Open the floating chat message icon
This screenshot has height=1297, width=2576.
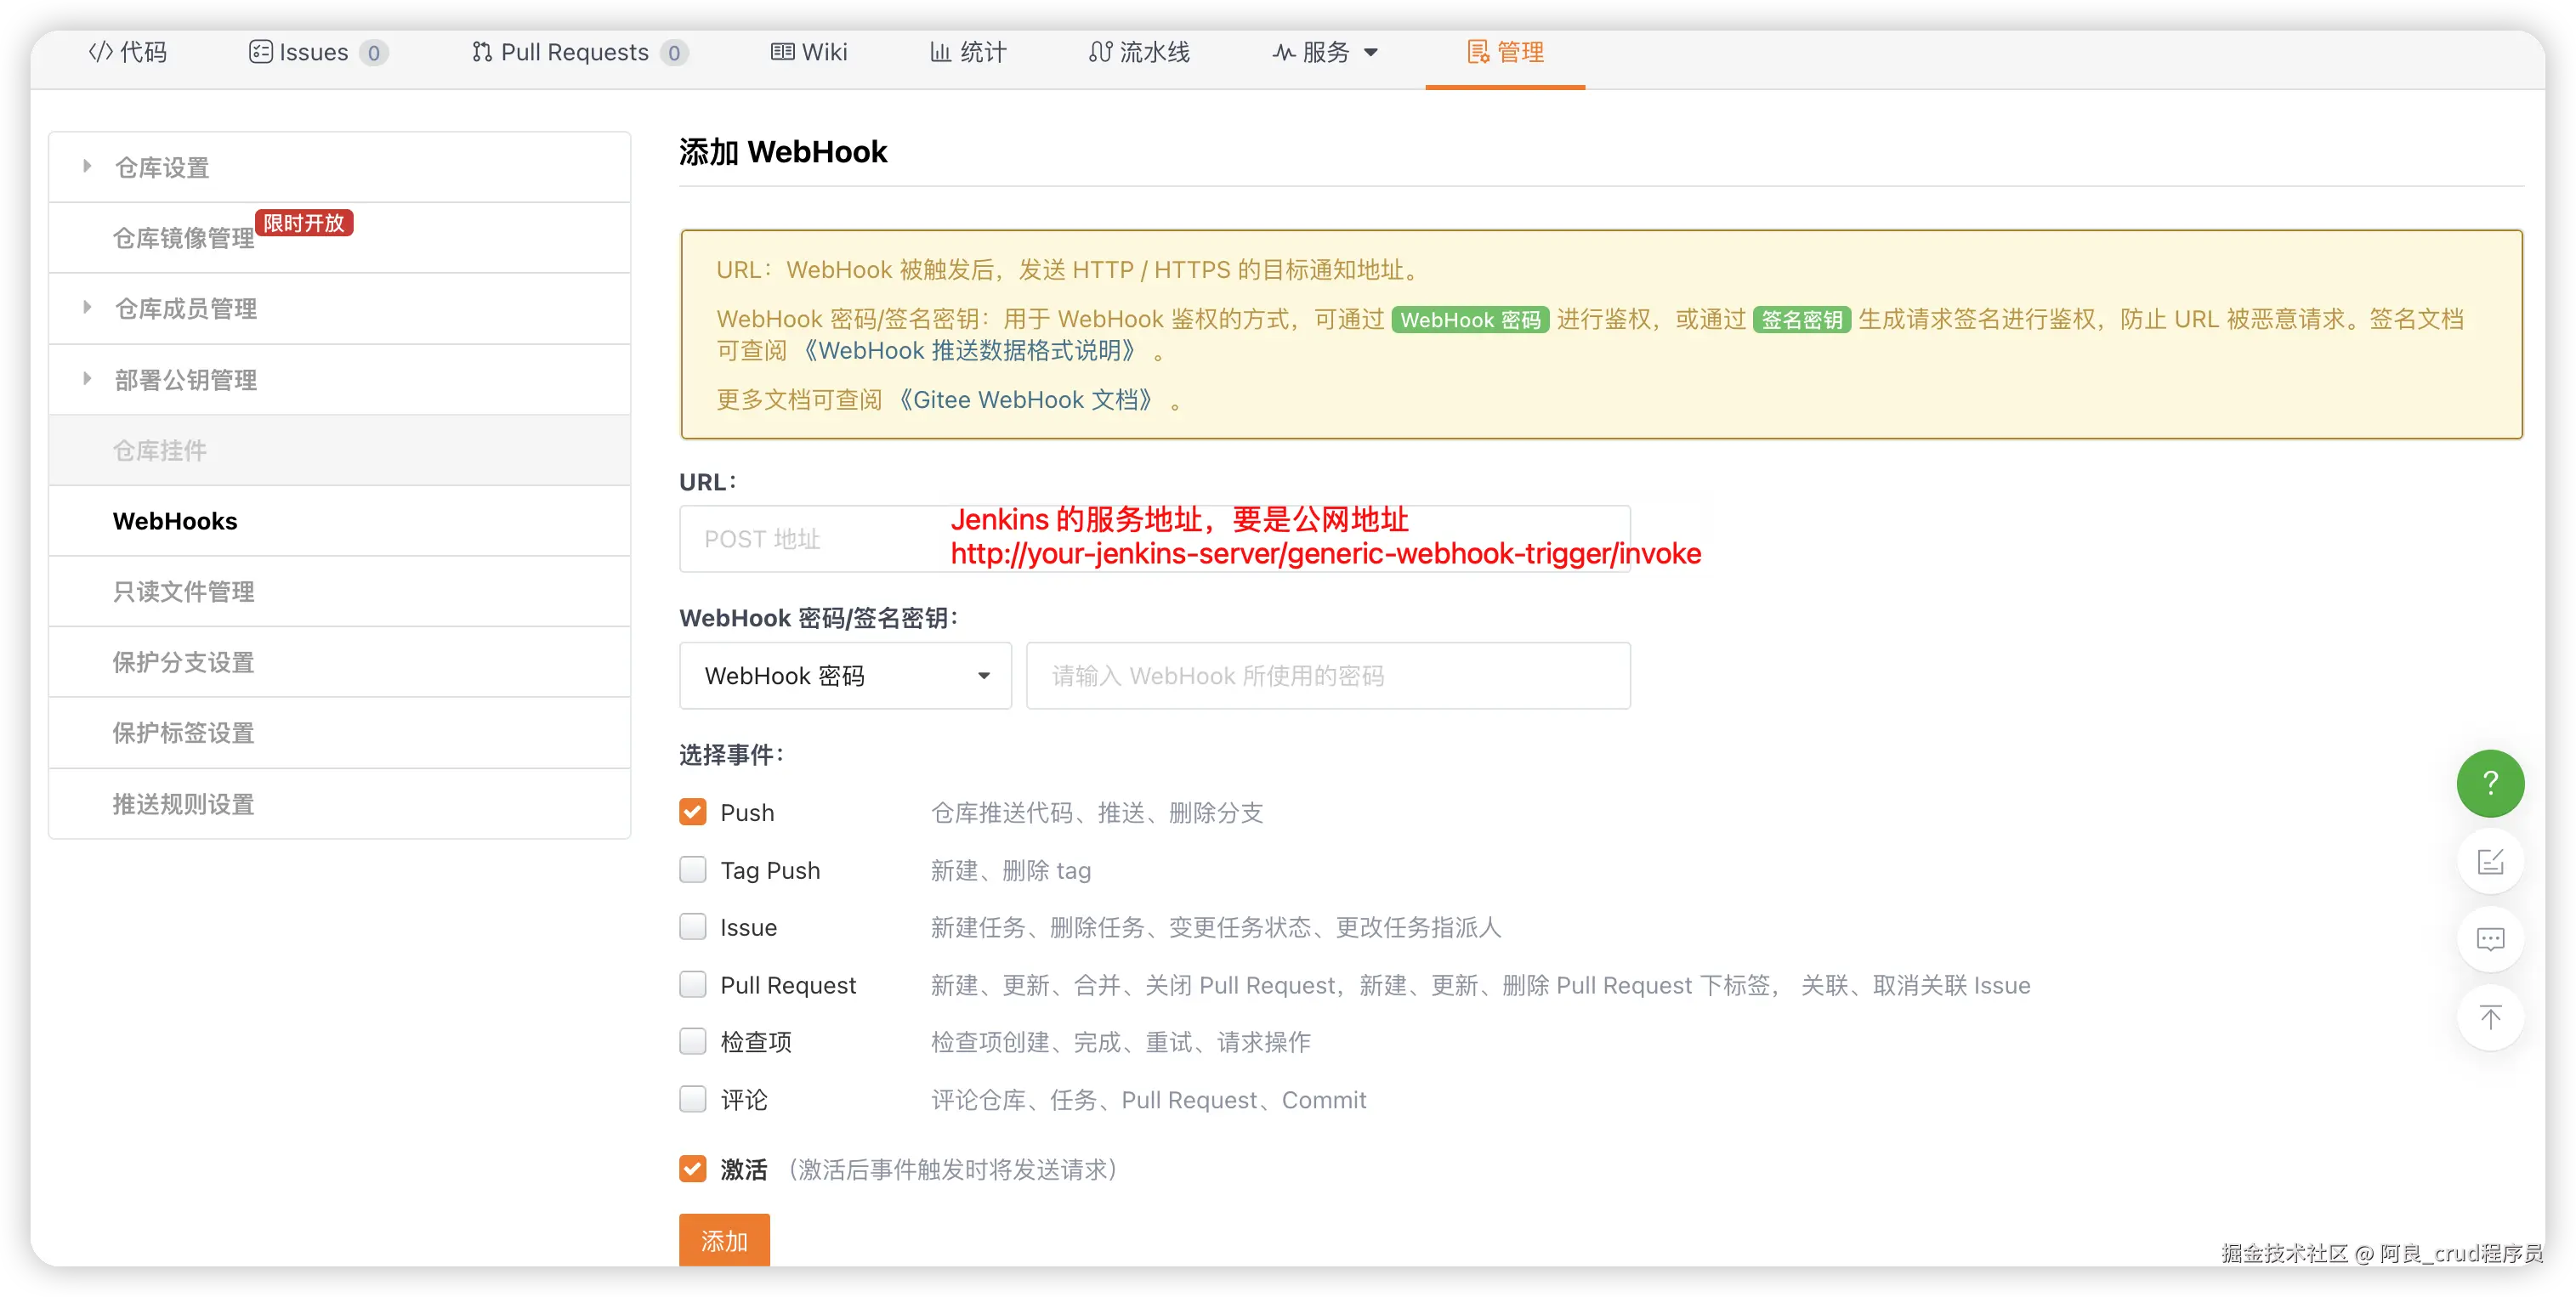tap(2489, 939)
